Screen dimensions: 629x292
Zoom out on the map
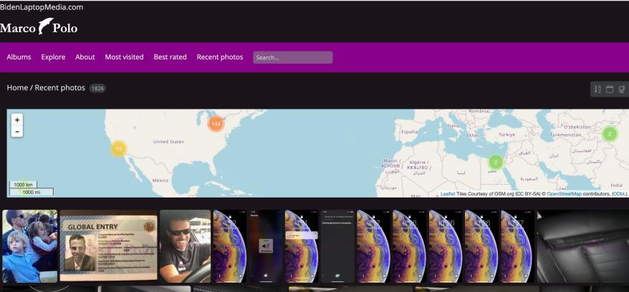[17, 131]
